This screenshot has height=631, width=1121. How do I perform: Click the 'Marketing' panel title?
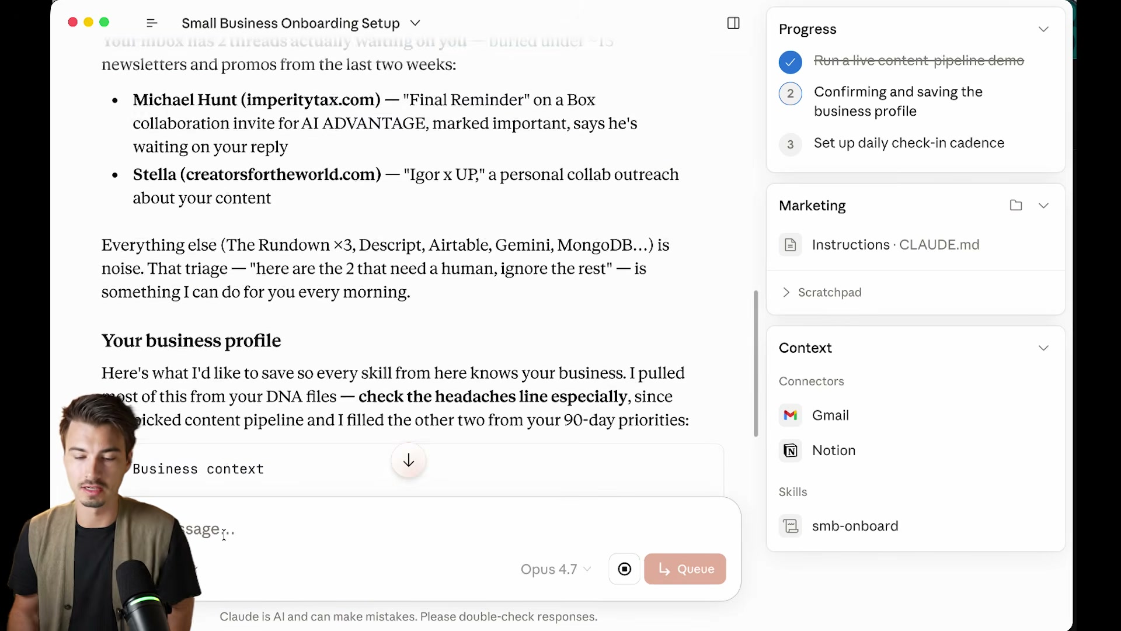[x=812, y=206]
